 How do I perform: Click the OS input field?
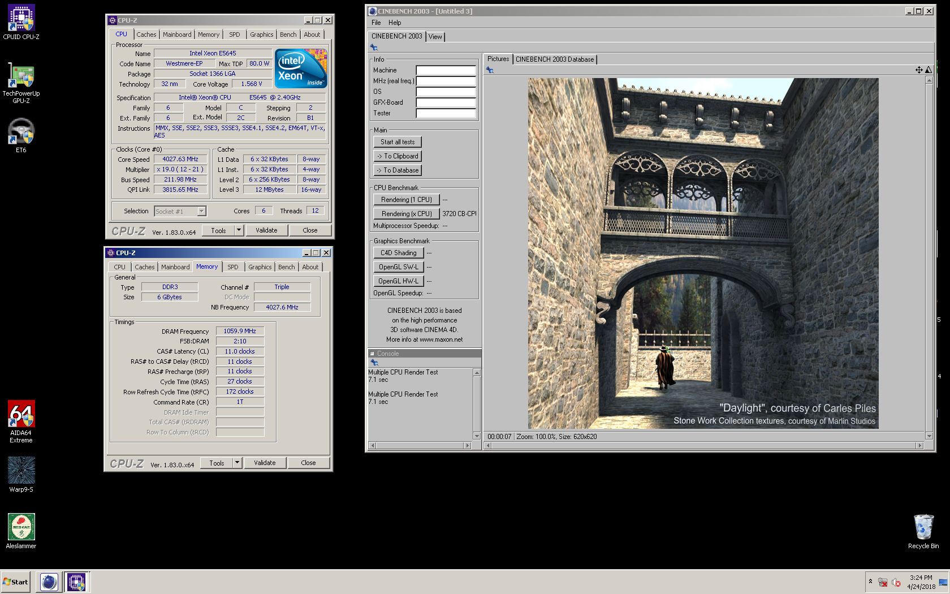(x=446, y=92)
